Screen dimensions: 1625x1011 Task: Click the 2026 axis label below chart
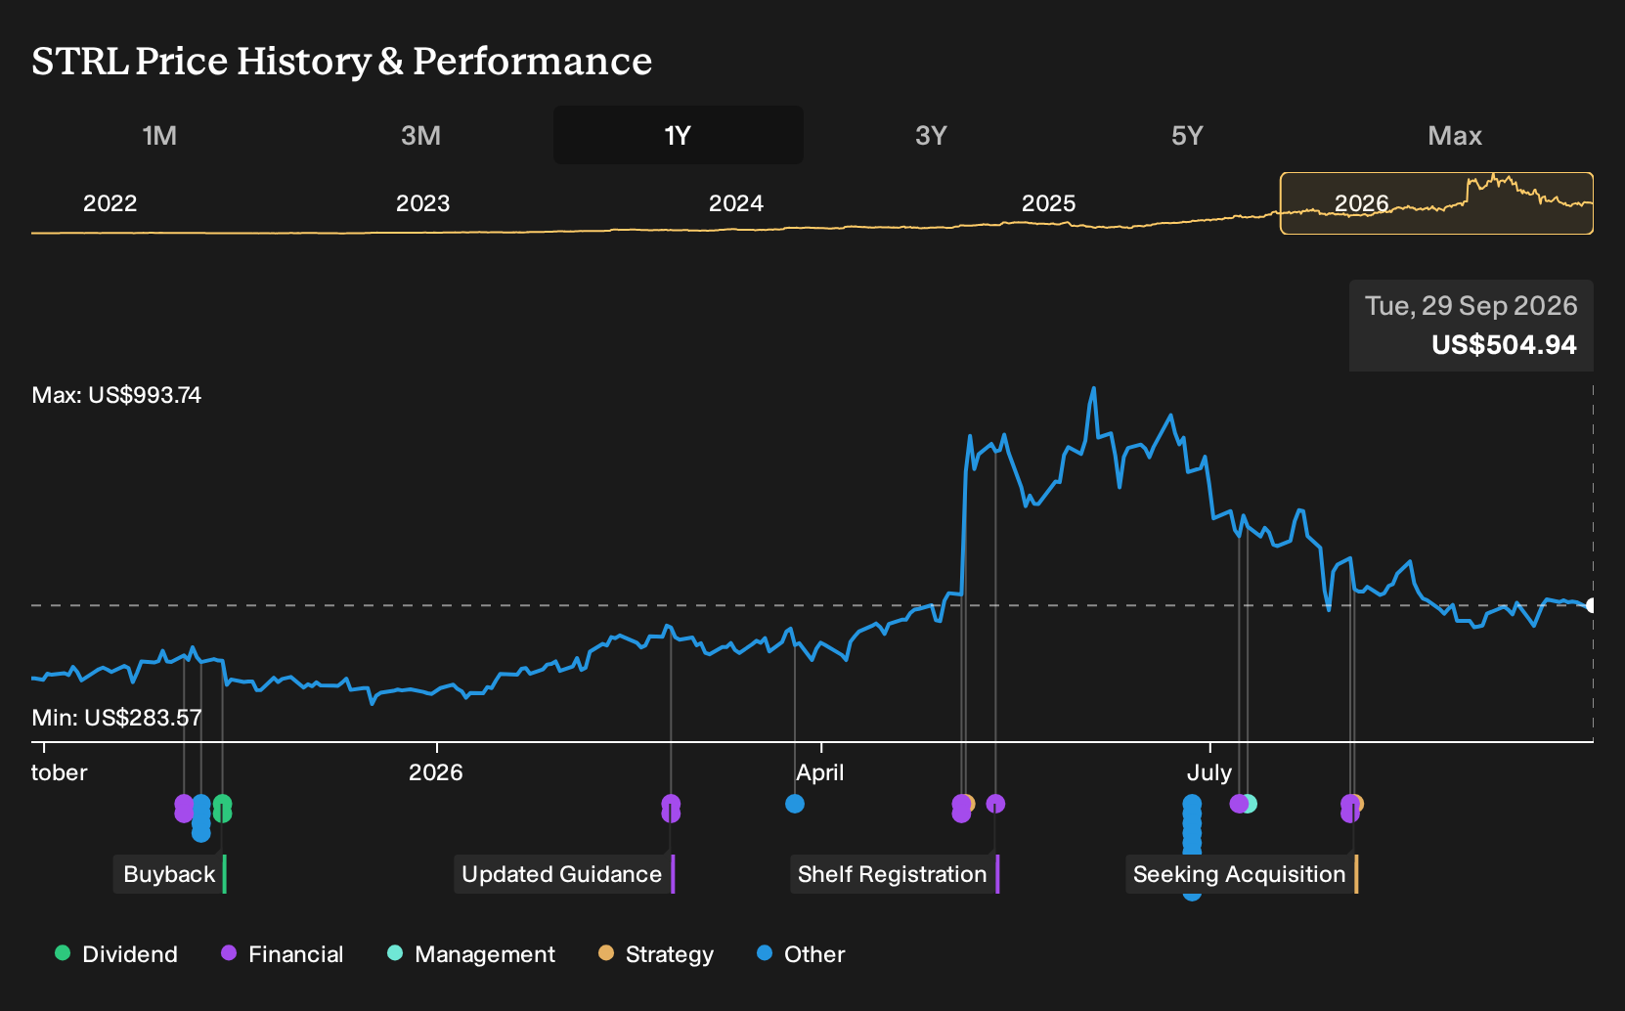(x=435, y=772)
